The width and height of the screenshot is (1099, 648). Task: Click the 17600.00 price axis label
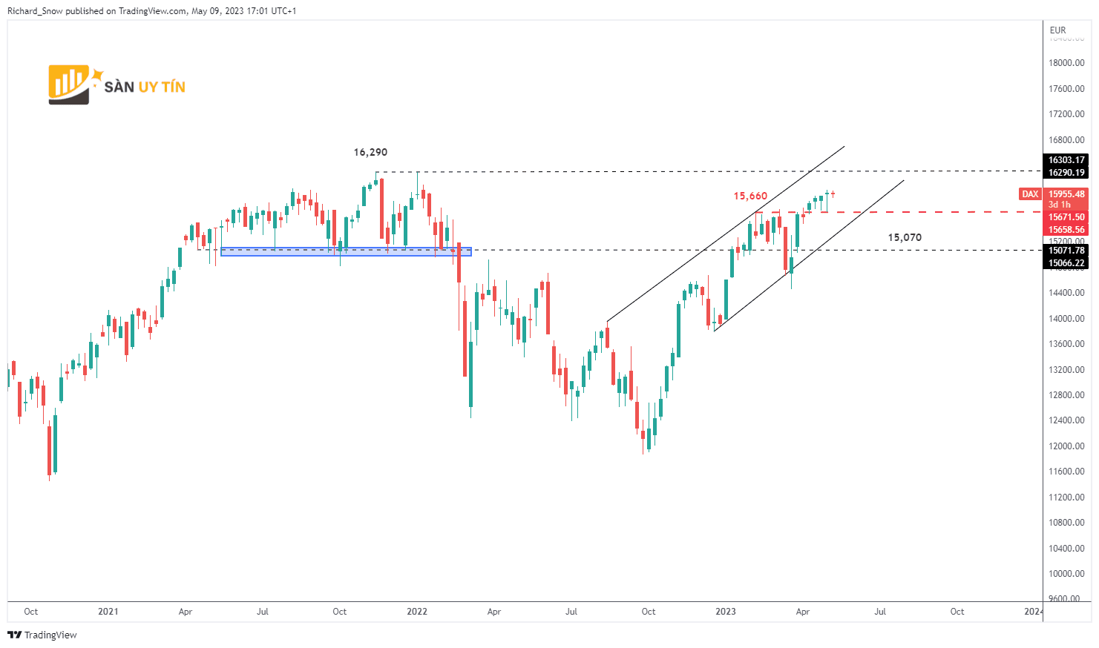click(1066, 89)
